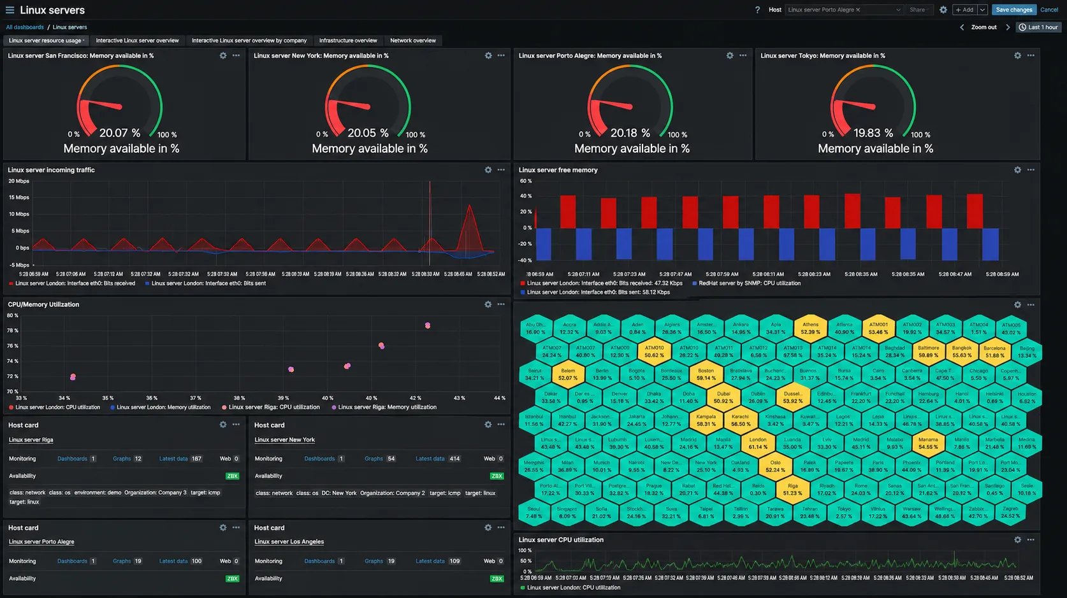Open the hamburger sidebar menu
Image resolution: width=1067 pixels, height=598 pixels.
point(10,10)
